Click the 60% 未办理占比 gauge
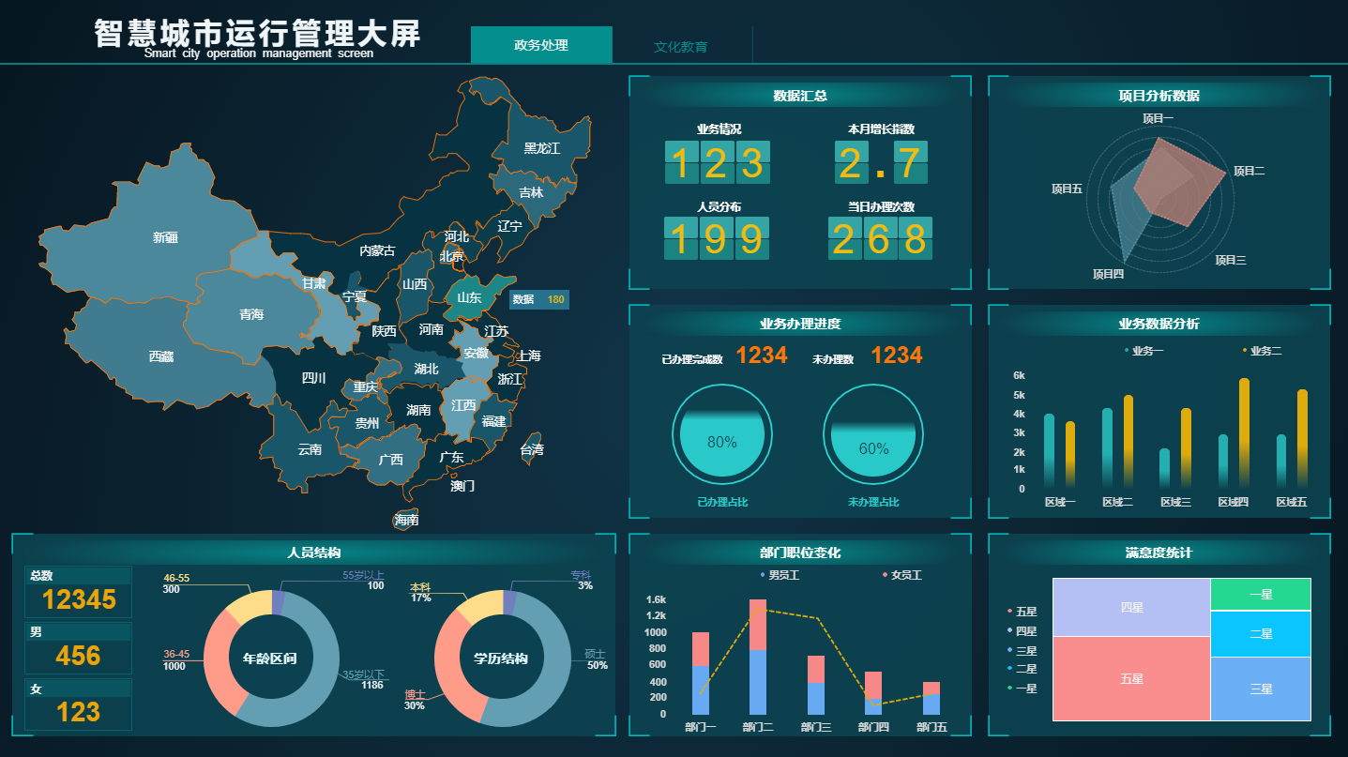Viewport: 1348px width, 757px height. pos(873,433)
